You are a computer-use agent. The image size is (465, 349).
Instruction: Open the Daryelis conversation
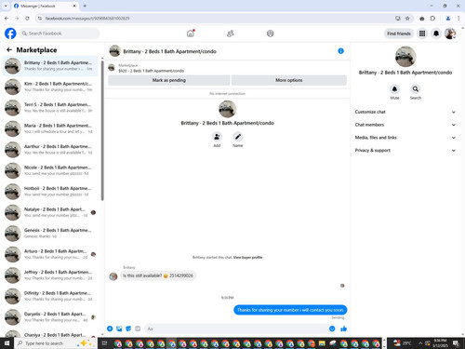tap(50, 317)
